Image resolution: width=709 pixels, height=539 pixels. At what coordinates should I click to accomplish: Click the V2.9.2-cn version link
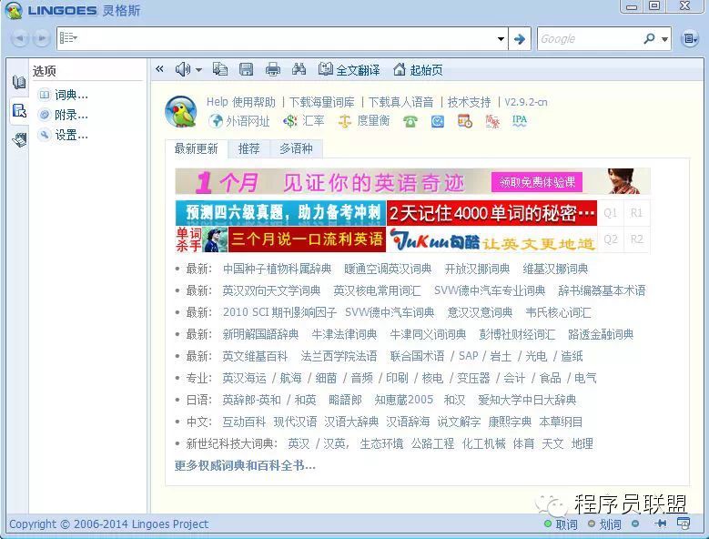526,102
